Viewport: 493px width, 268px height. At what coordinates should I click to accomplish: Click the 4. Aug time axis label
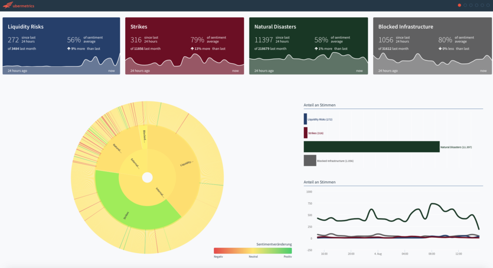[378, 254]
